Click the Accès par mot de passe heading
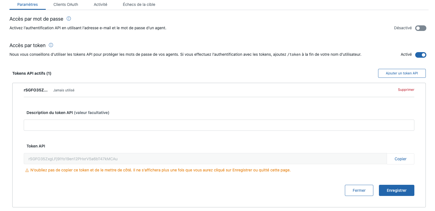435x211 pixels. pos(36,19)
